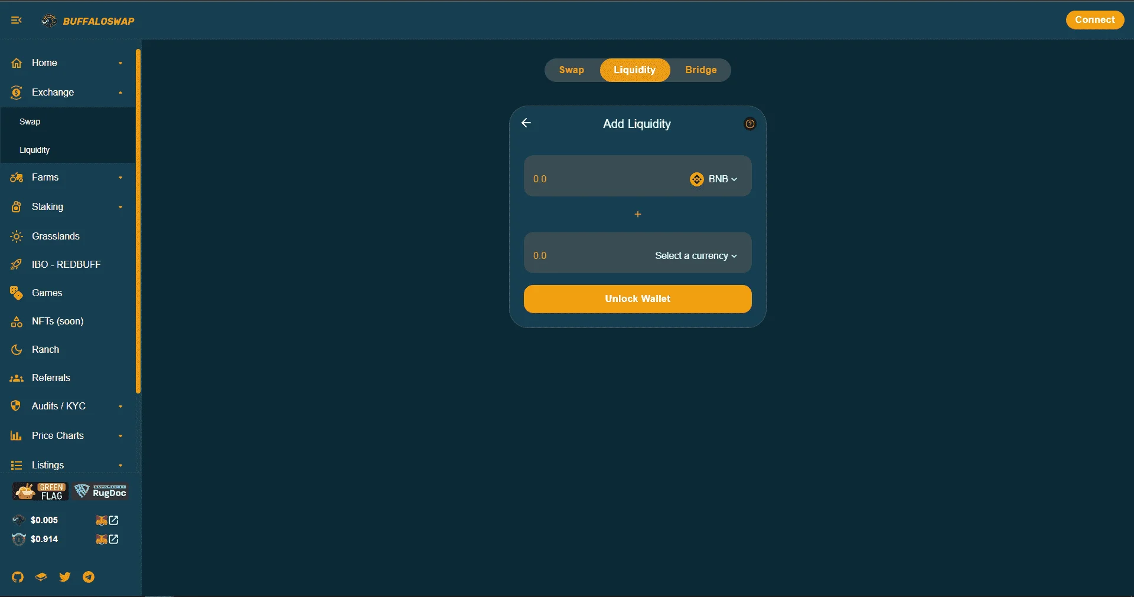This screenshot has width=1134, height=597.
Task: Open the Telegram icon
Action: pyautogui.click(x=89, y=577)
